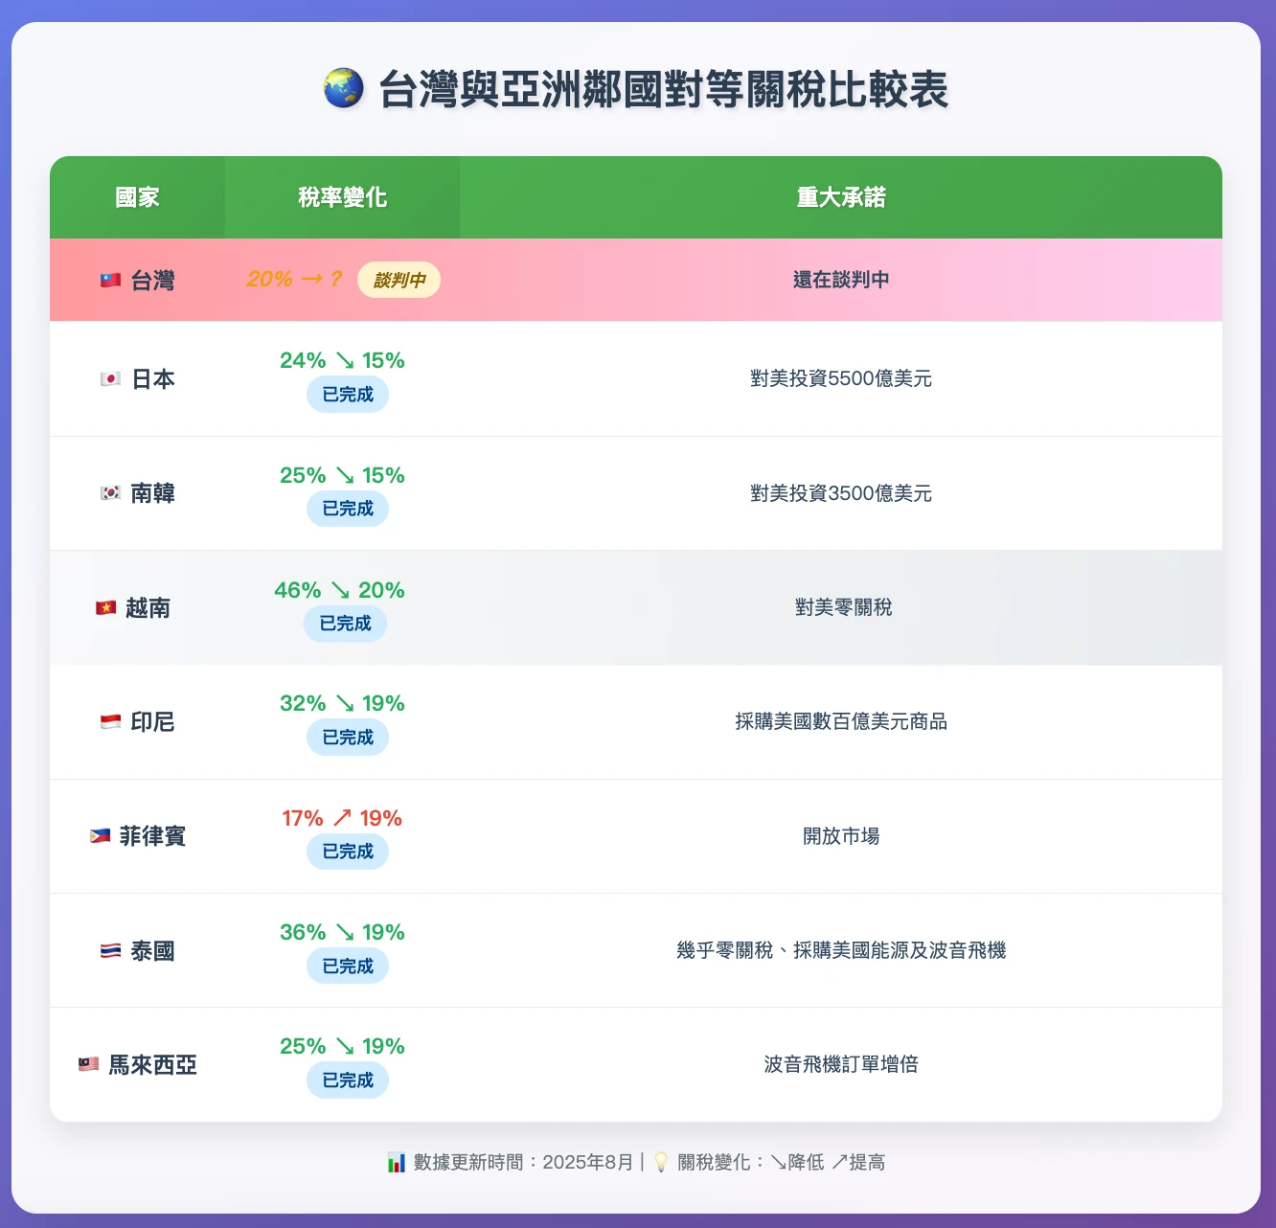Click the Japan flag icon

tap(111, 379)
